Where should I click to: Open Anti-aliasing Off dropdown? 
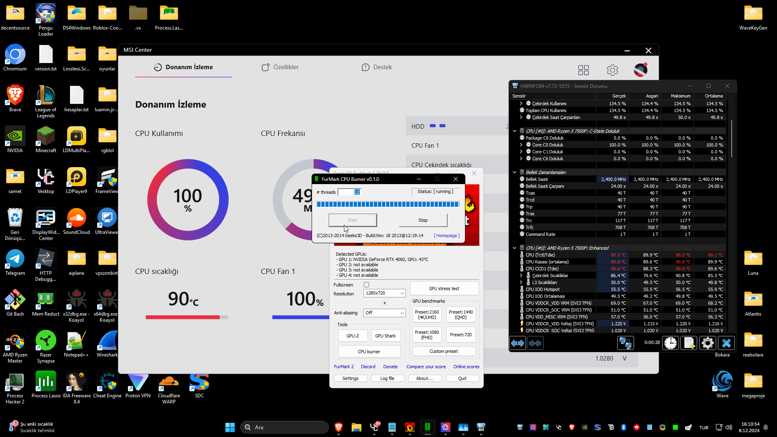384,313
